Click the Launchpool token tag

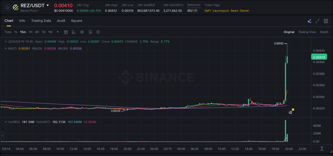pos(221,11)
